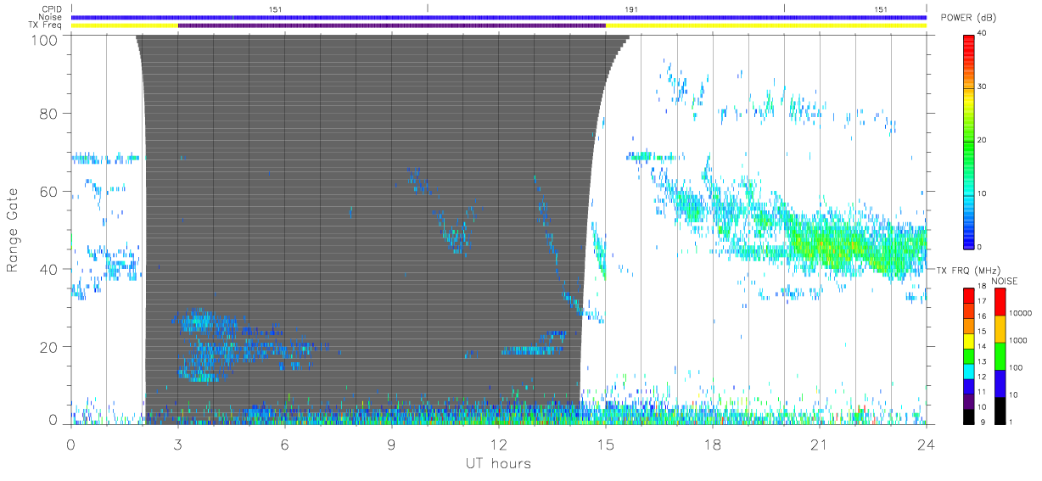Click tick 0 on the POWER colorbar
The image size is (1042, 481).
[x=980, y=247]
